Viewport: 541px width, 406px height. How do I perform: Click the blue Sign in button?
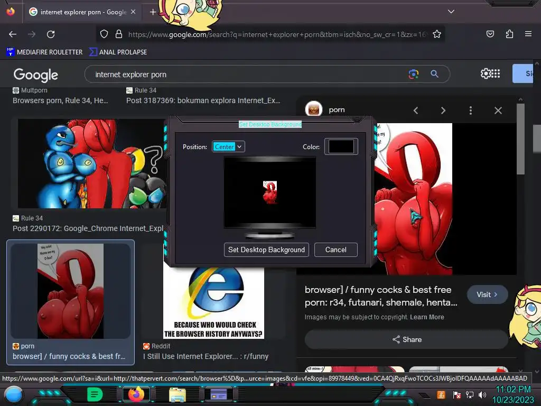[523, 73]
